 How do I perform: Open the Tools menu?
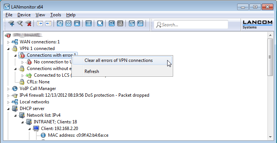(x=55, y=15)
